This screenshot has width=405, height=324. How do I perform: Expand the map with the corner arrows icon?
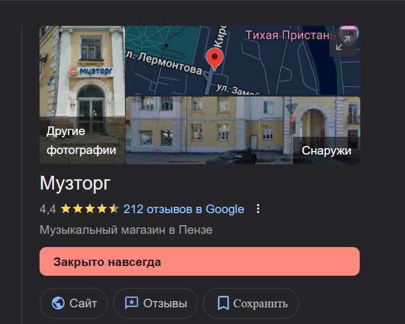pyautogui.click(x=343, y=43)
